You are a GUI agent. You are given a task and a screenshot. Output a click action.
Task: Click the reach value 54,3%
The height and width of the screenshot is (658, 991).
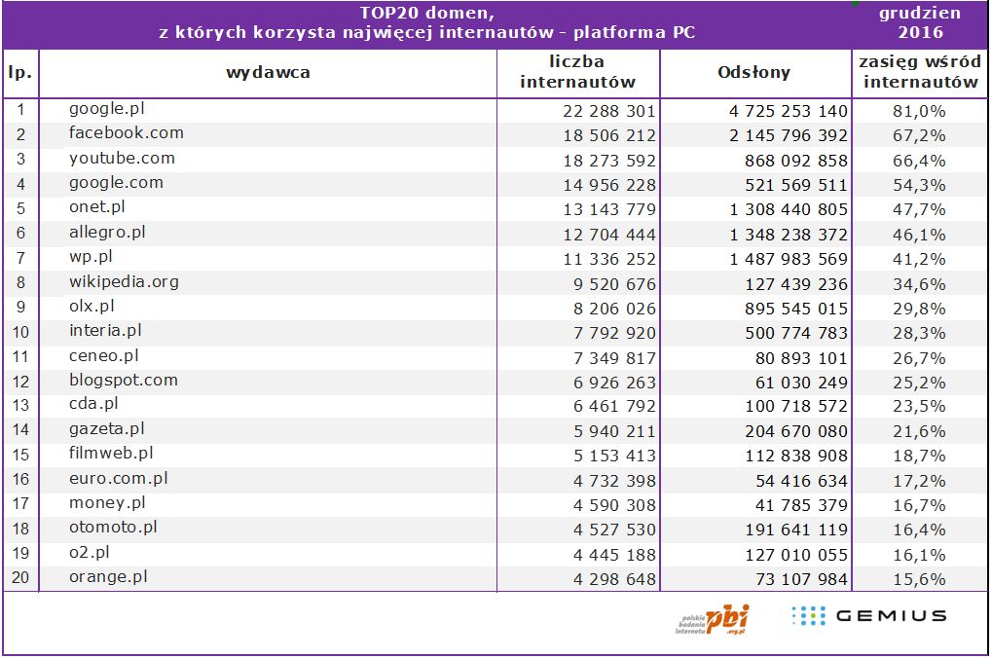point(919,185)
